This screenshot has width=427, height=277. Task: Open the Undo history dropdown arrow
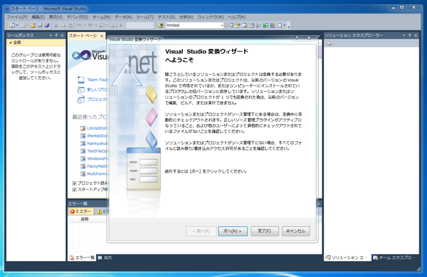click(x=85, y=25)
